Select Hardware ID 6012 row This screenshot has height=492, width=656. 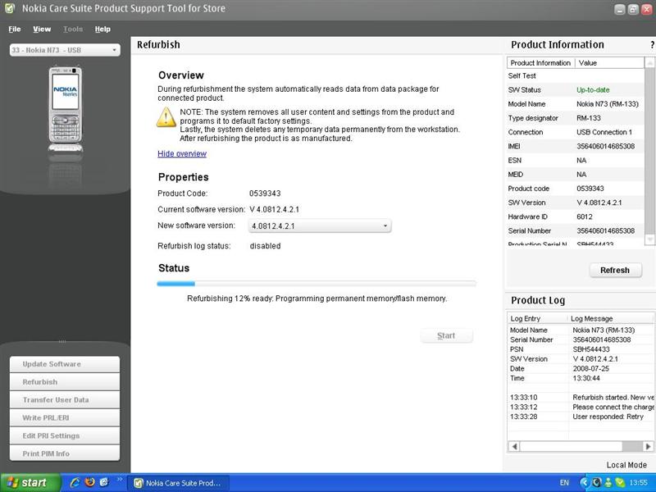576,216
